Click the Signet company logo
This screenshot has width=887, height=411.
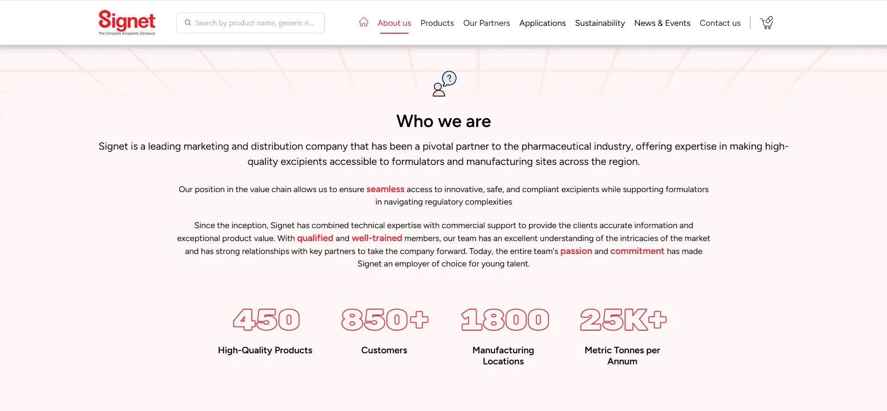[x=127, y=22]
